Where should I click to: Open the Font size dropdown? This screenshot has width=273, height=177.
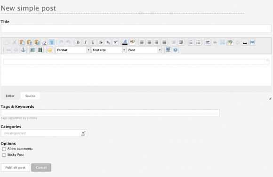(109, 50)
